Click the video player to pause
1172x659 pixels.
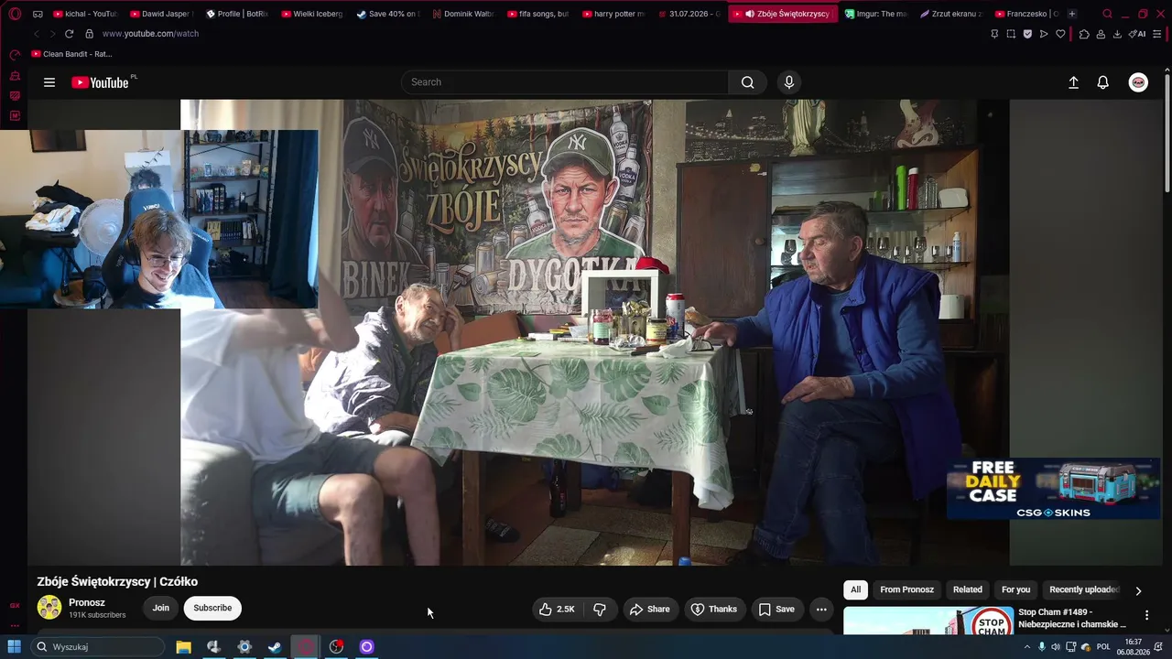[x=595, y=332]
